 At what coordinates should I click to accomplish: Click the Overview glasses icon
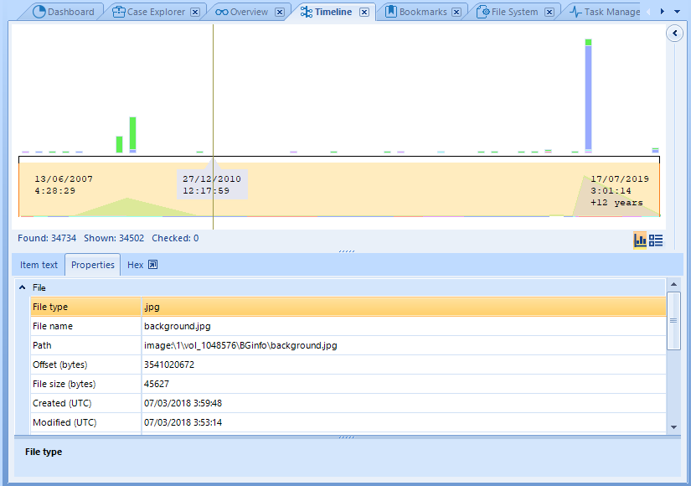click(221, 13)
